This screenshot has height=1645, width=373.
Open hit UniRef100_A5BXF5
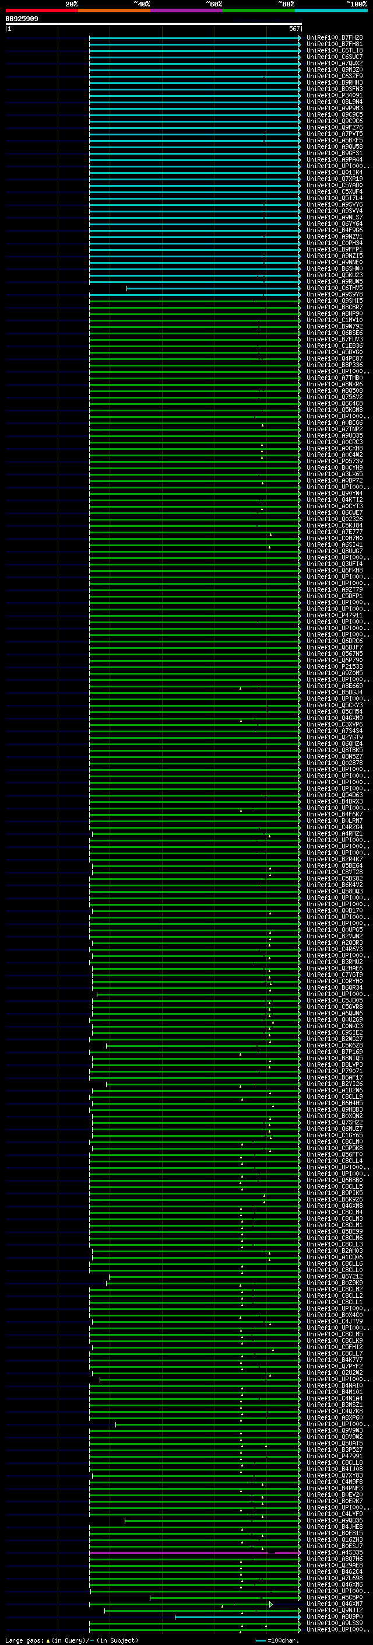pos(334,141)
